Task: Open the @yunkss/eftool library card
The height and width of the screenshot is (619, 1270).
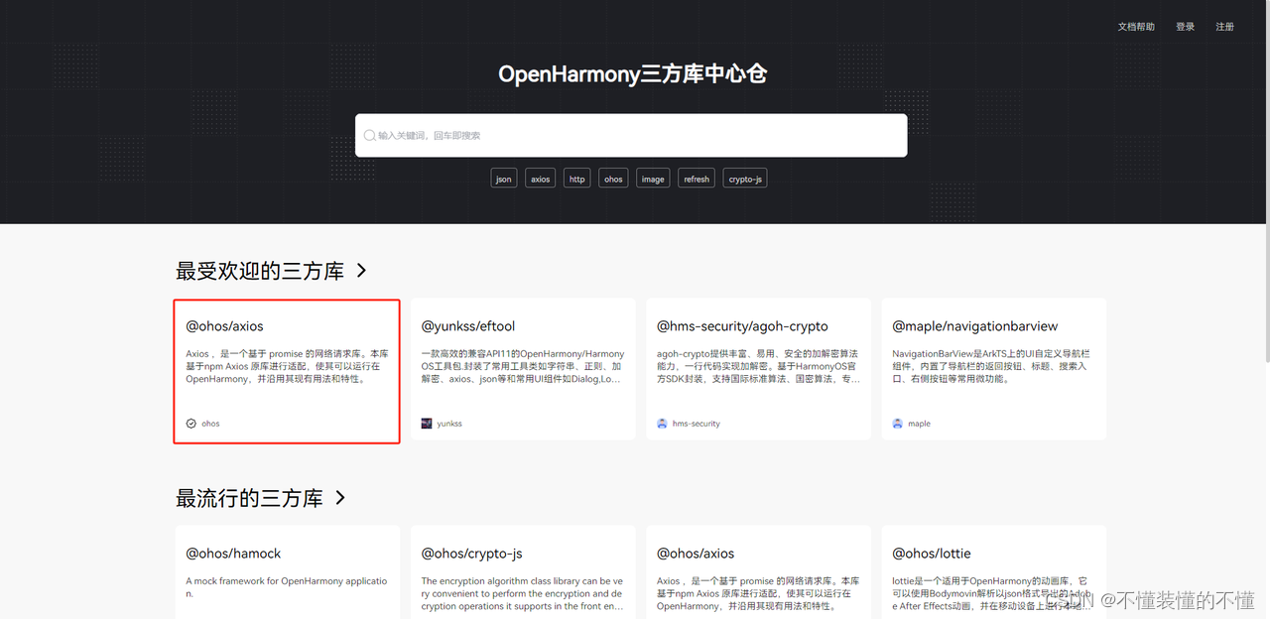Action: click(x=523, y=369)
